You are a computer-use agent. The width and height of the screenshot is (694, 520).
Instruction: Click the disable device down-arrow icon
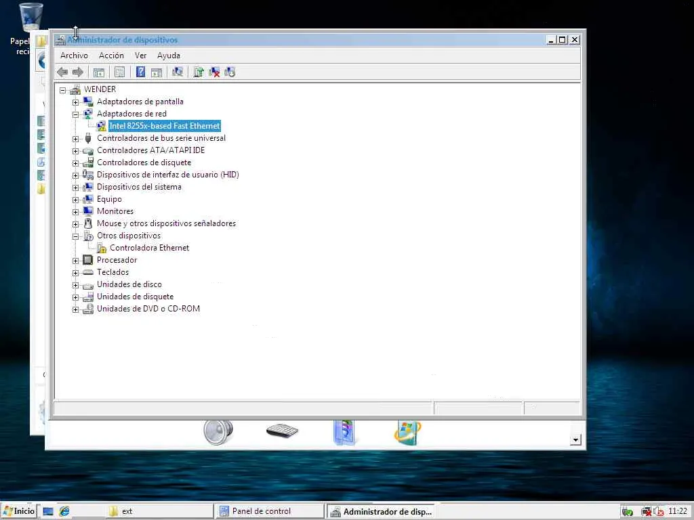tap(230, 72)
